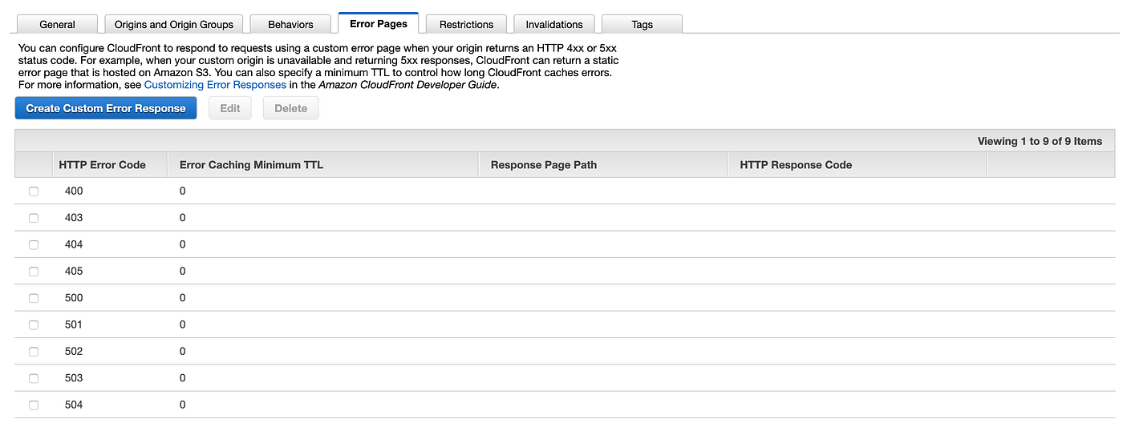Tick the checkbox for error code 404

(x=34, y=244)
